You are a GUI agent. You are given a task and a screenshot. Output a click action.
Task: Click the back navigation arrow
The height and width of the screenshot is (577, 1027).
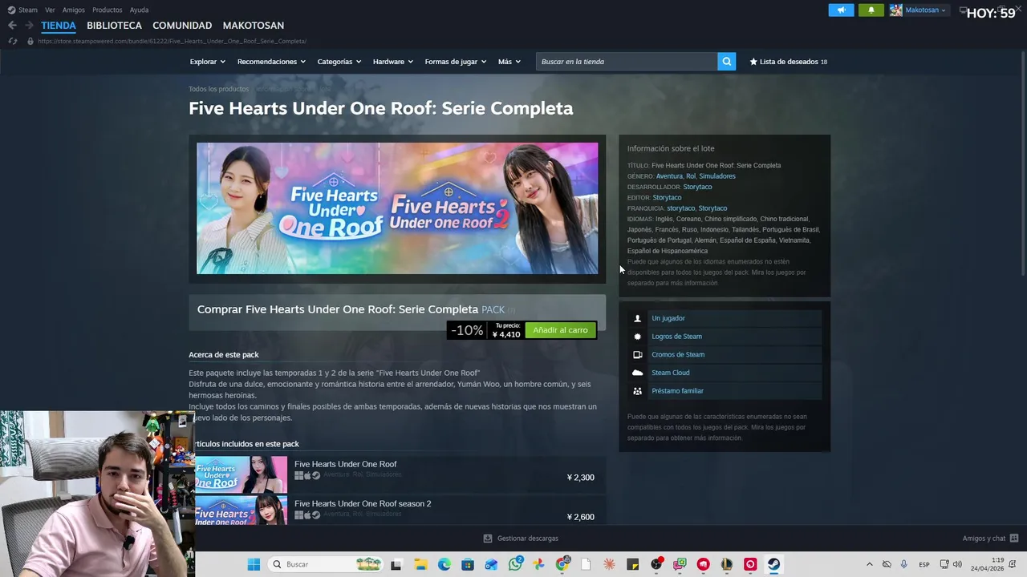[12, 26]
